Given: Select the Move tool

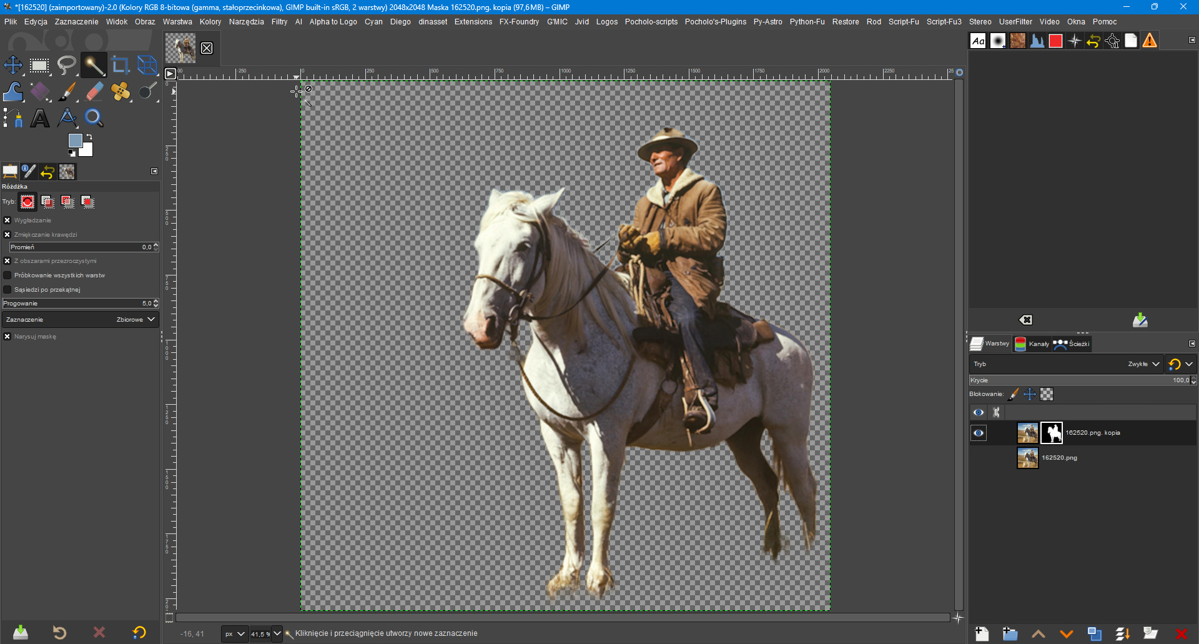Looking at the screenshot, I should pos(13,65).
